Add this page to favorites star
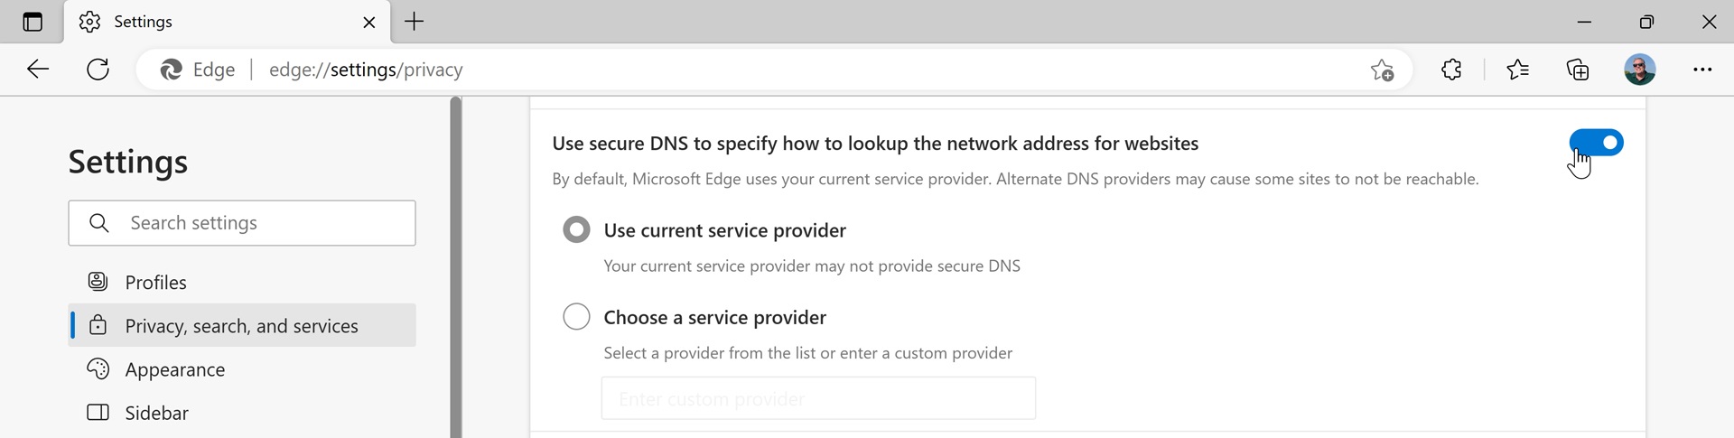Viewport: 1734px width, 438px height. [x=1382, y=70]
